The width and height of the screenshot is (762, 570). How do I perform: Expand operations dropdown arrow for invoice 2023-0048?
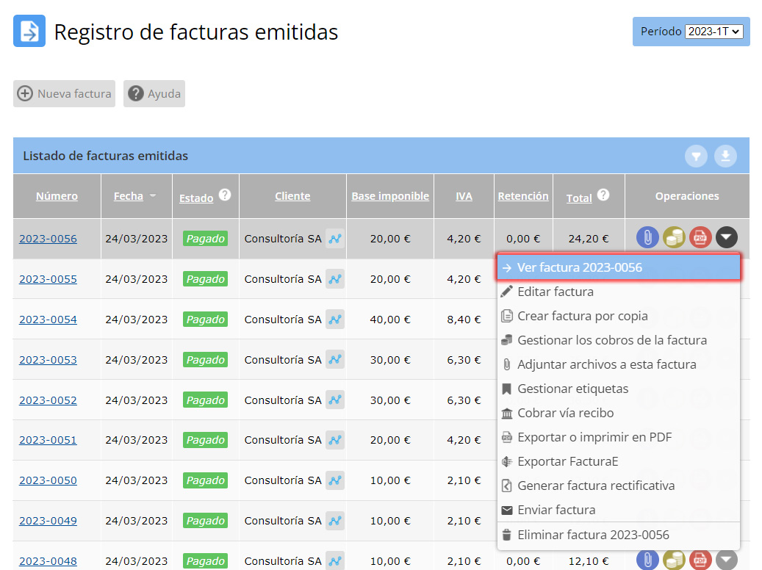coord(727,560)
